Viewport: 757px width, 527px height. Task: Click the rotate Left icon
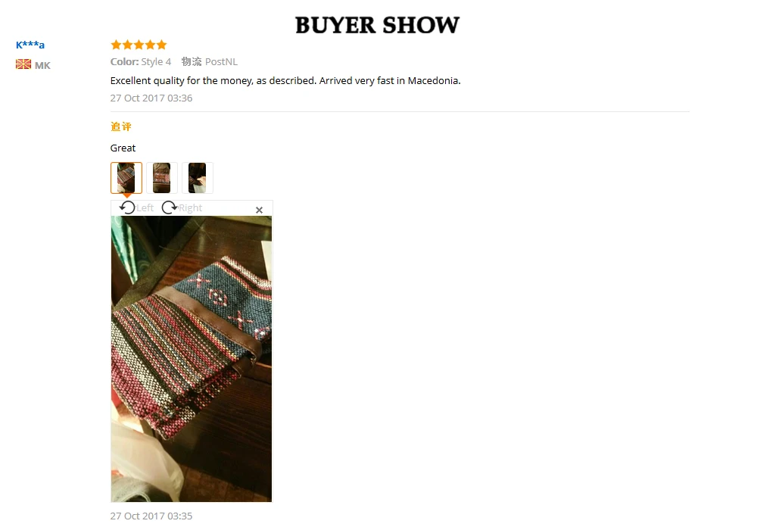(x=127, y=207)
